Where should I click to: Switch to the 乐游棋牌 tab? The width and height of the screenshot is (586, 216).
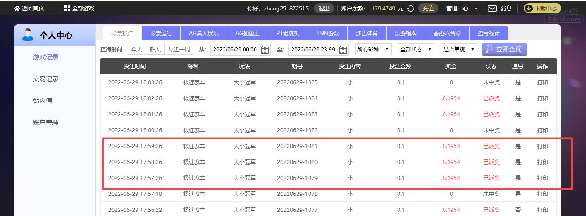click(406, 33)
